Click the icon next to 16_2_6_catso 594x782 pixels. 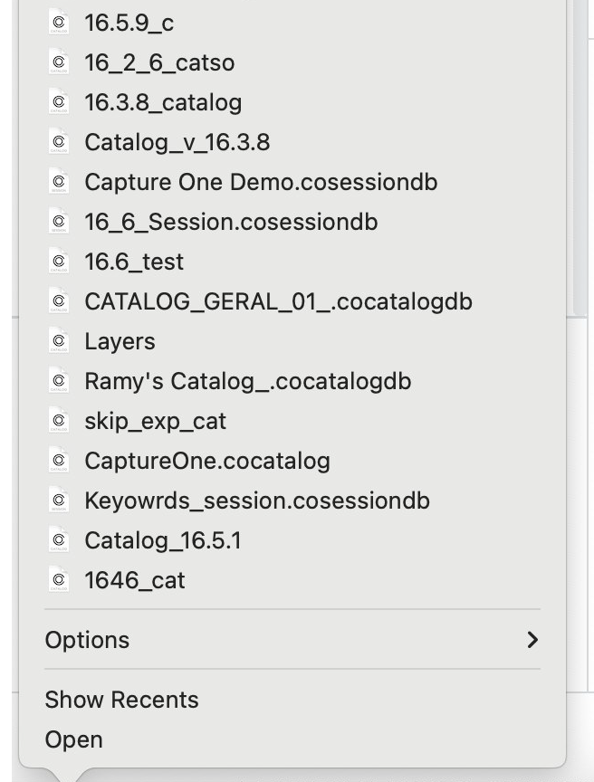[59, 62]
